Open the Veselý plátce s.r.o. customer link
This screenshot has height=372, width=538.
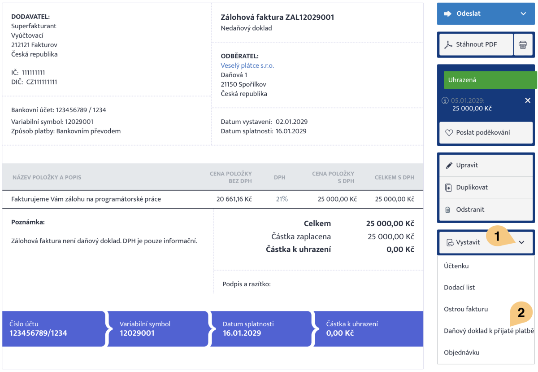(x=247, y=66)
